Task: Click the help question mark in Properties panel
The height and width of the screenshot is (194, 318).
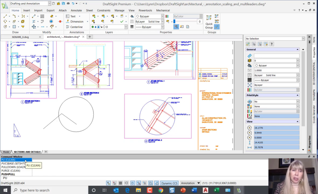Action: click(272, 44)
